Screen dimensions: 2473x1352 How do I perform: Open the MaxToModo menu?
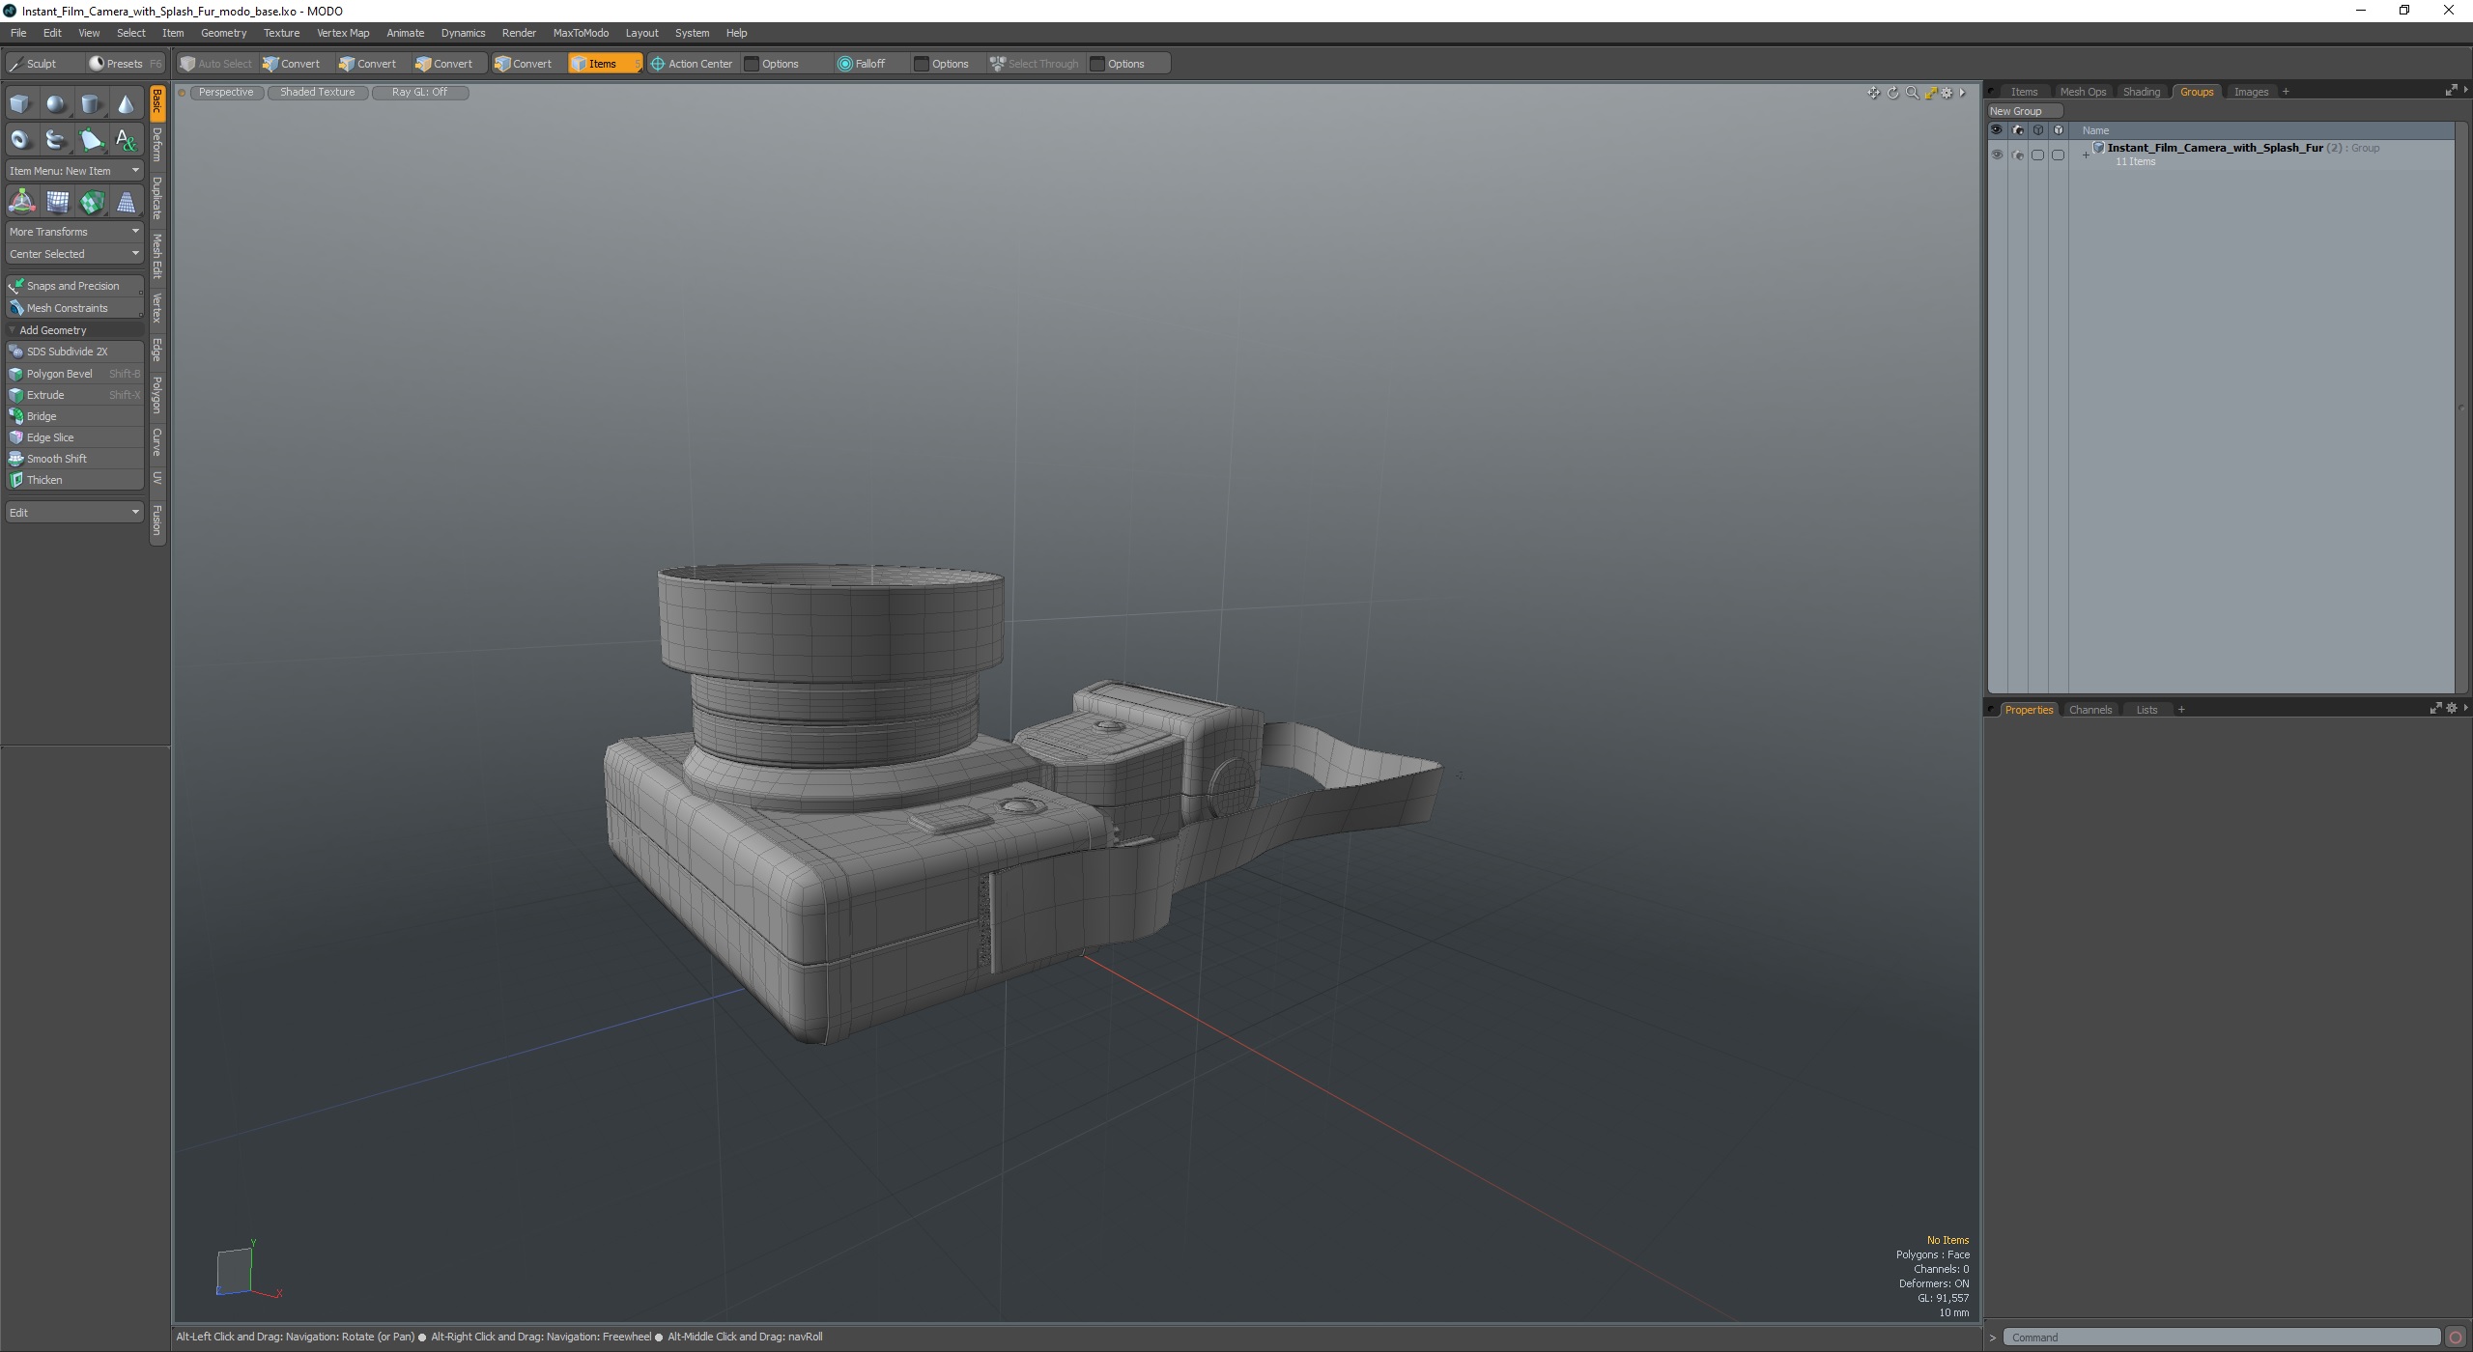pos(581,33)
